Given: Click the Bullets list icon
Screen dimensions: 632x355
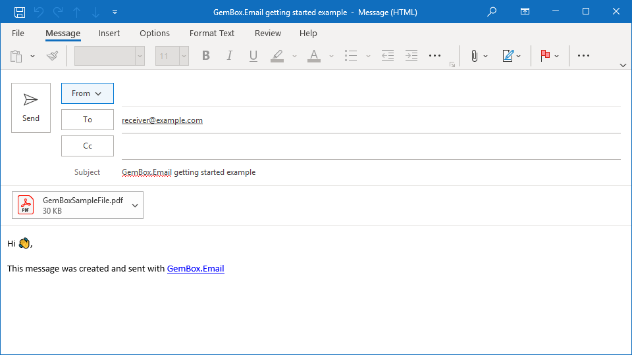Looking at the screenshot, I should [351, 56].
